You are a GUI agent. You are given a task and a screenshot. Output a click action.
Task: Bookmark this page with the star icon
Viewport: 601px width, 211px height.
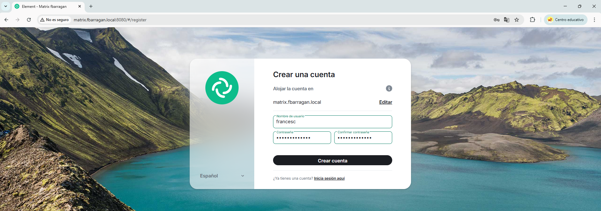(x=517, y=20)
